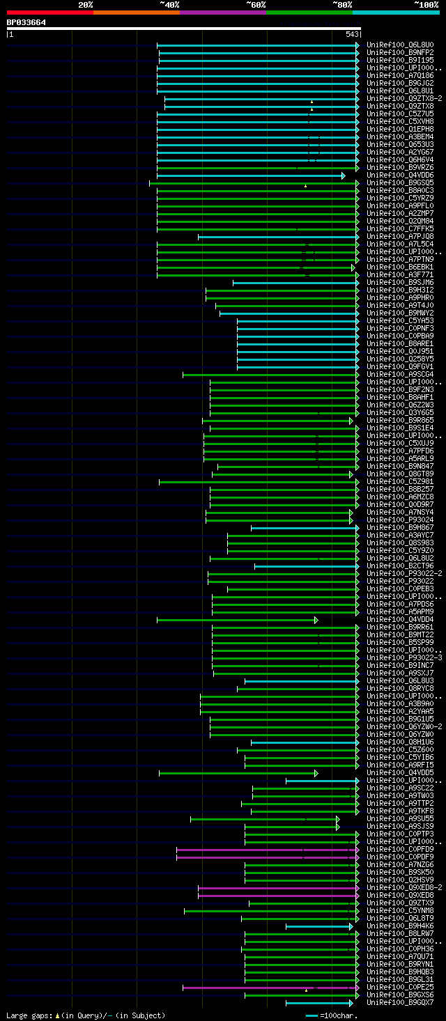The image size is (446, 1021).
Task: Click the purple alignment bar for C0PFD9
Action: point(268,850)
